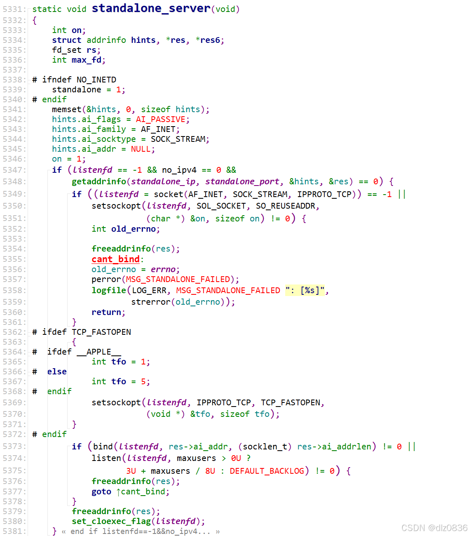Collapse the bind if block at line 5373
The image size is (469, 536).
(68, 447)
